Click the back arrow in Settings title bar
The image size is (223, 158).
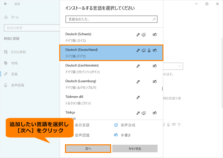click(5, 4)
